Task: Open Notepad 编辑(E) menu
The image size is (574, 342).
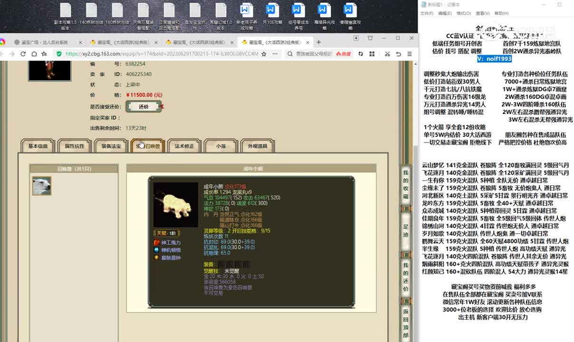Action: (445, 13)
